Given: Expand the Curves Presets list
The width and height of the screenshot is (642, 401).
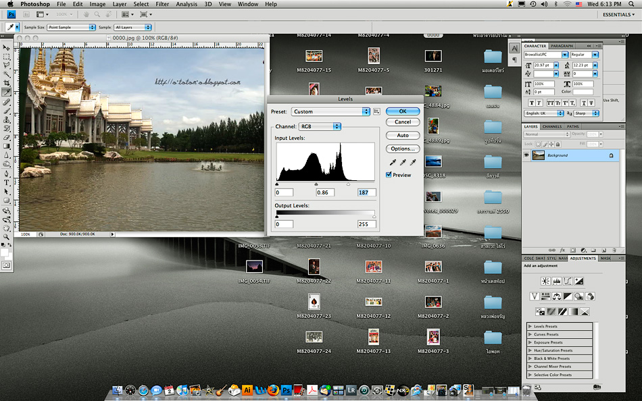Looking at the screenshot, I should (530, 334).
